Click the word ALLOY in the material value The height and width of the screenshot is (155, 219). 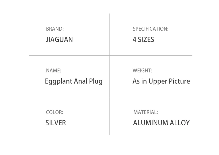(180, 123)
